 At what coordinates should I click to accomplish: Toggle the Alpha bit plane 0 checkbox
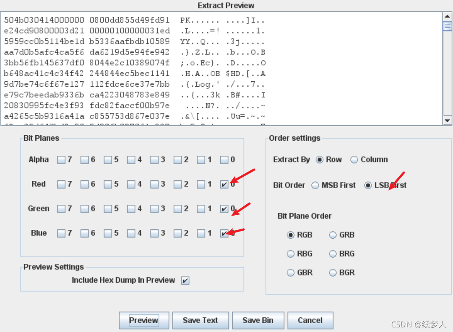tap(224, 160)
